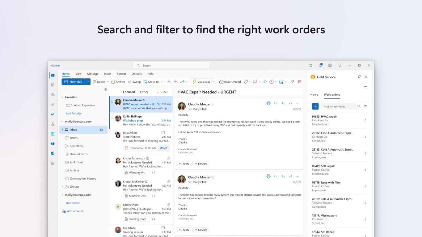Collapse the Favorites section
The image size is (422, 237).
click(x=62, y=97)
